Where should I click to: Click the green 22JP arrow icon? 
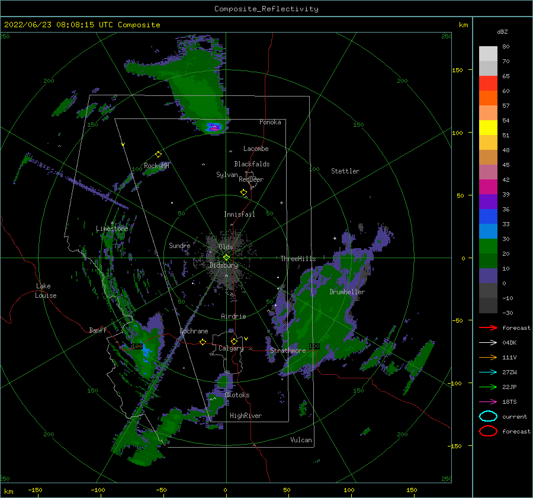(x=488, y=387)
